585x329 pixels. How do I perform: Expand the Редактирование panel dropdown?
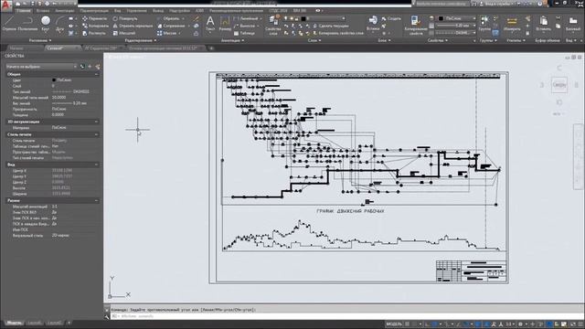[141, 40]
